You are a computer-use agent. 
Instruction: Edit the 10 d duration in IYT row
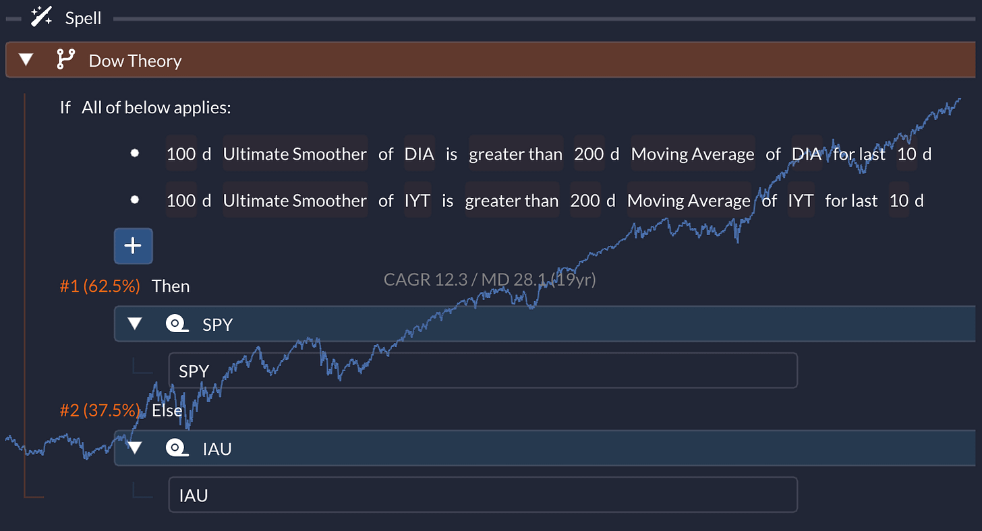[x=898, y=200]
